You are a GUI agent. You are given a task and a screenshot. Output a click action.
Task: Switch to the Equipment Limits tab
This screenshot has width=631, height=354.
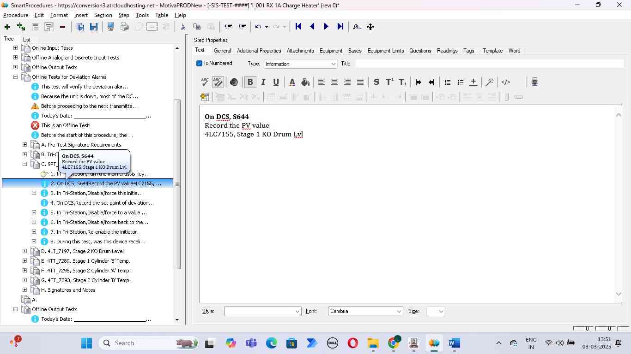[386, 51]
